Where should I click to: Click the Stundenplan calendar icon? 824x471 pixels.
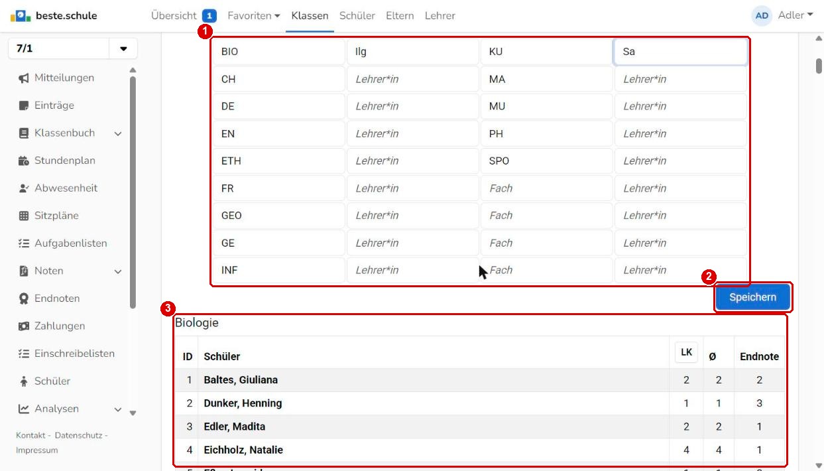coord(23,161)
